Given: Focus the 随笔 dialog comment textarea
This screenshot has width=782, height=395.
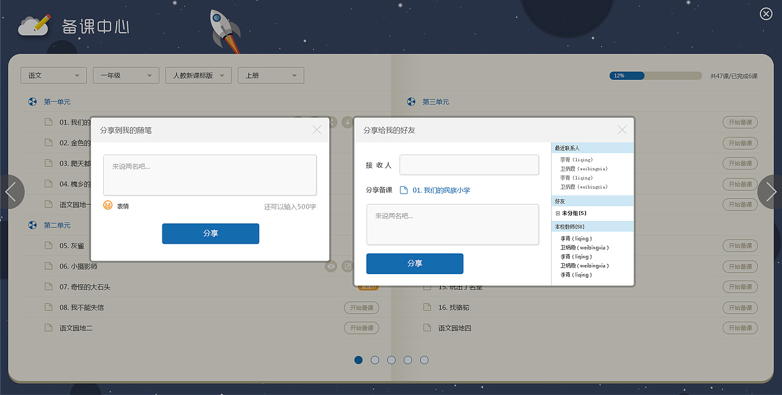Looking at the screenshot, I should pyautogui.click(x=210, y=175).
